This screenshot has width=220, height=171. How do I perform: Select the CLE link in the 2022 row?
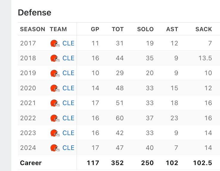tap(68, 118)
